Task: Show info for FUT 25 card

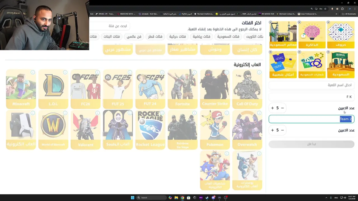Action: click(130, 72)
